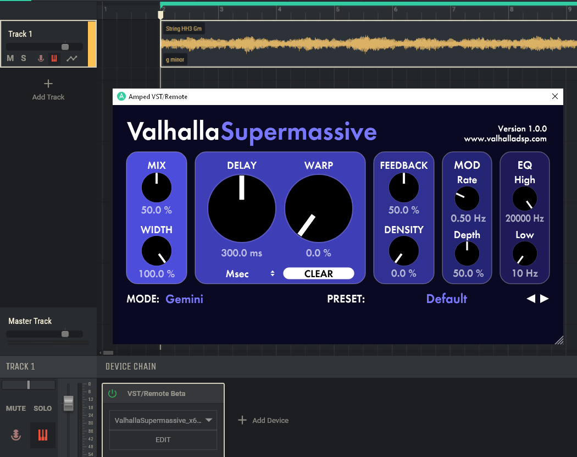This screenshot has width=577, height=457.
Task: Mute Track 1 with the M button
Action: point(10,58)
